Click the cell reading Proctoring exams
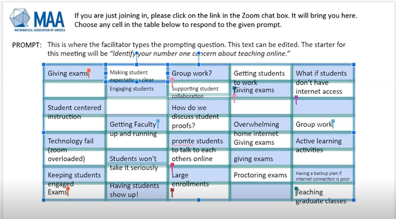 pos(261,174)
